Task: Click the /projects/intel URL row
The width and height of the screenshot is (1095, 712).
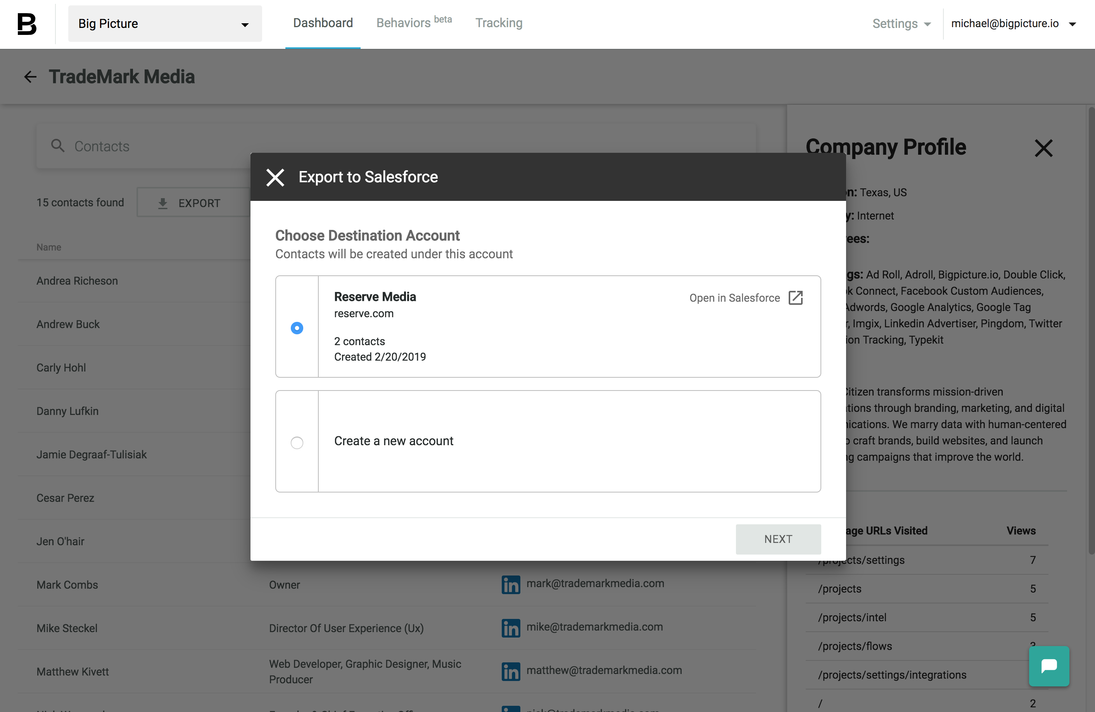Action: tap(927, 617)
